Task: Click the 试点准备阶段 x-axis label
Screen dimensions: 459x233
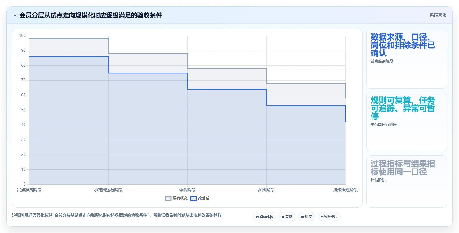Action: [29, 190]
